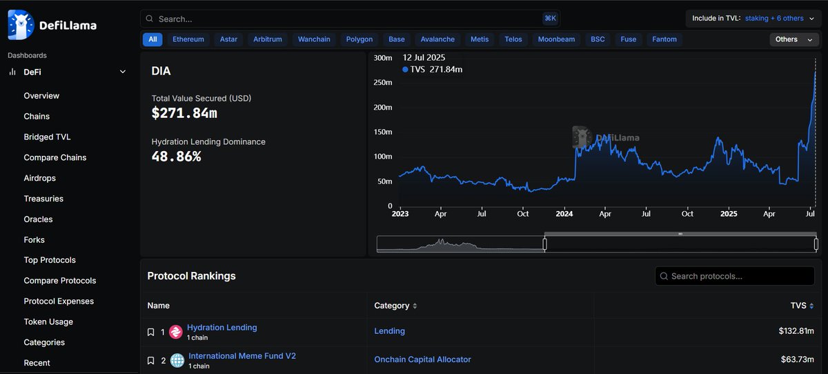Click the Protocol Rankings heading
The height and width of the screenshot is (374, 828).
point(192,276)
